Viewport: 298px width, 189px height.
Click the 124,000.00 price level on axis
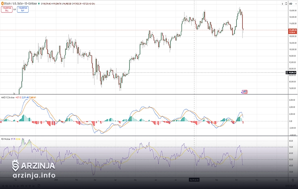pos(292,10)
